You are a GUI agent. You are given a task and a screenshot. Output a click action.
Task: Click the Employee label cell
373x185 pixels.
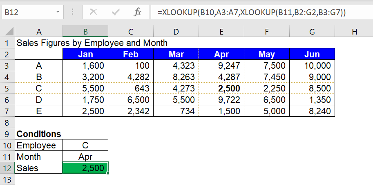[x=39, y=145]
